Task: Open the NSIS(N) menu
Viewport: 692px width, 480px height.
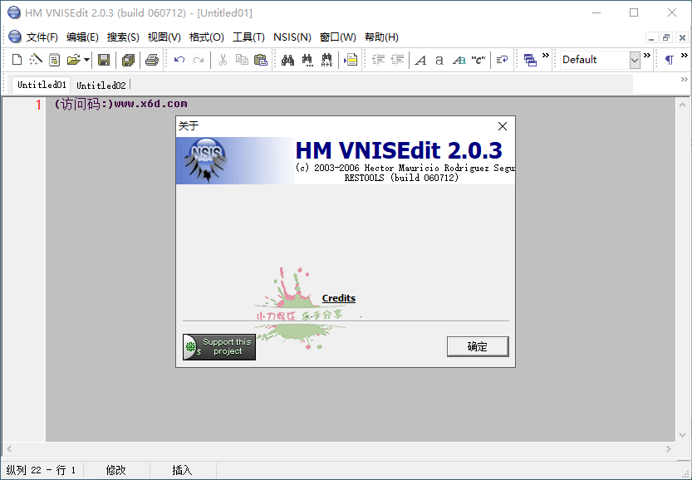Action: 292,37
